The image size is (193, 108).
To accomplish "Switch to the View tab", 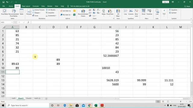I will 56,6.
